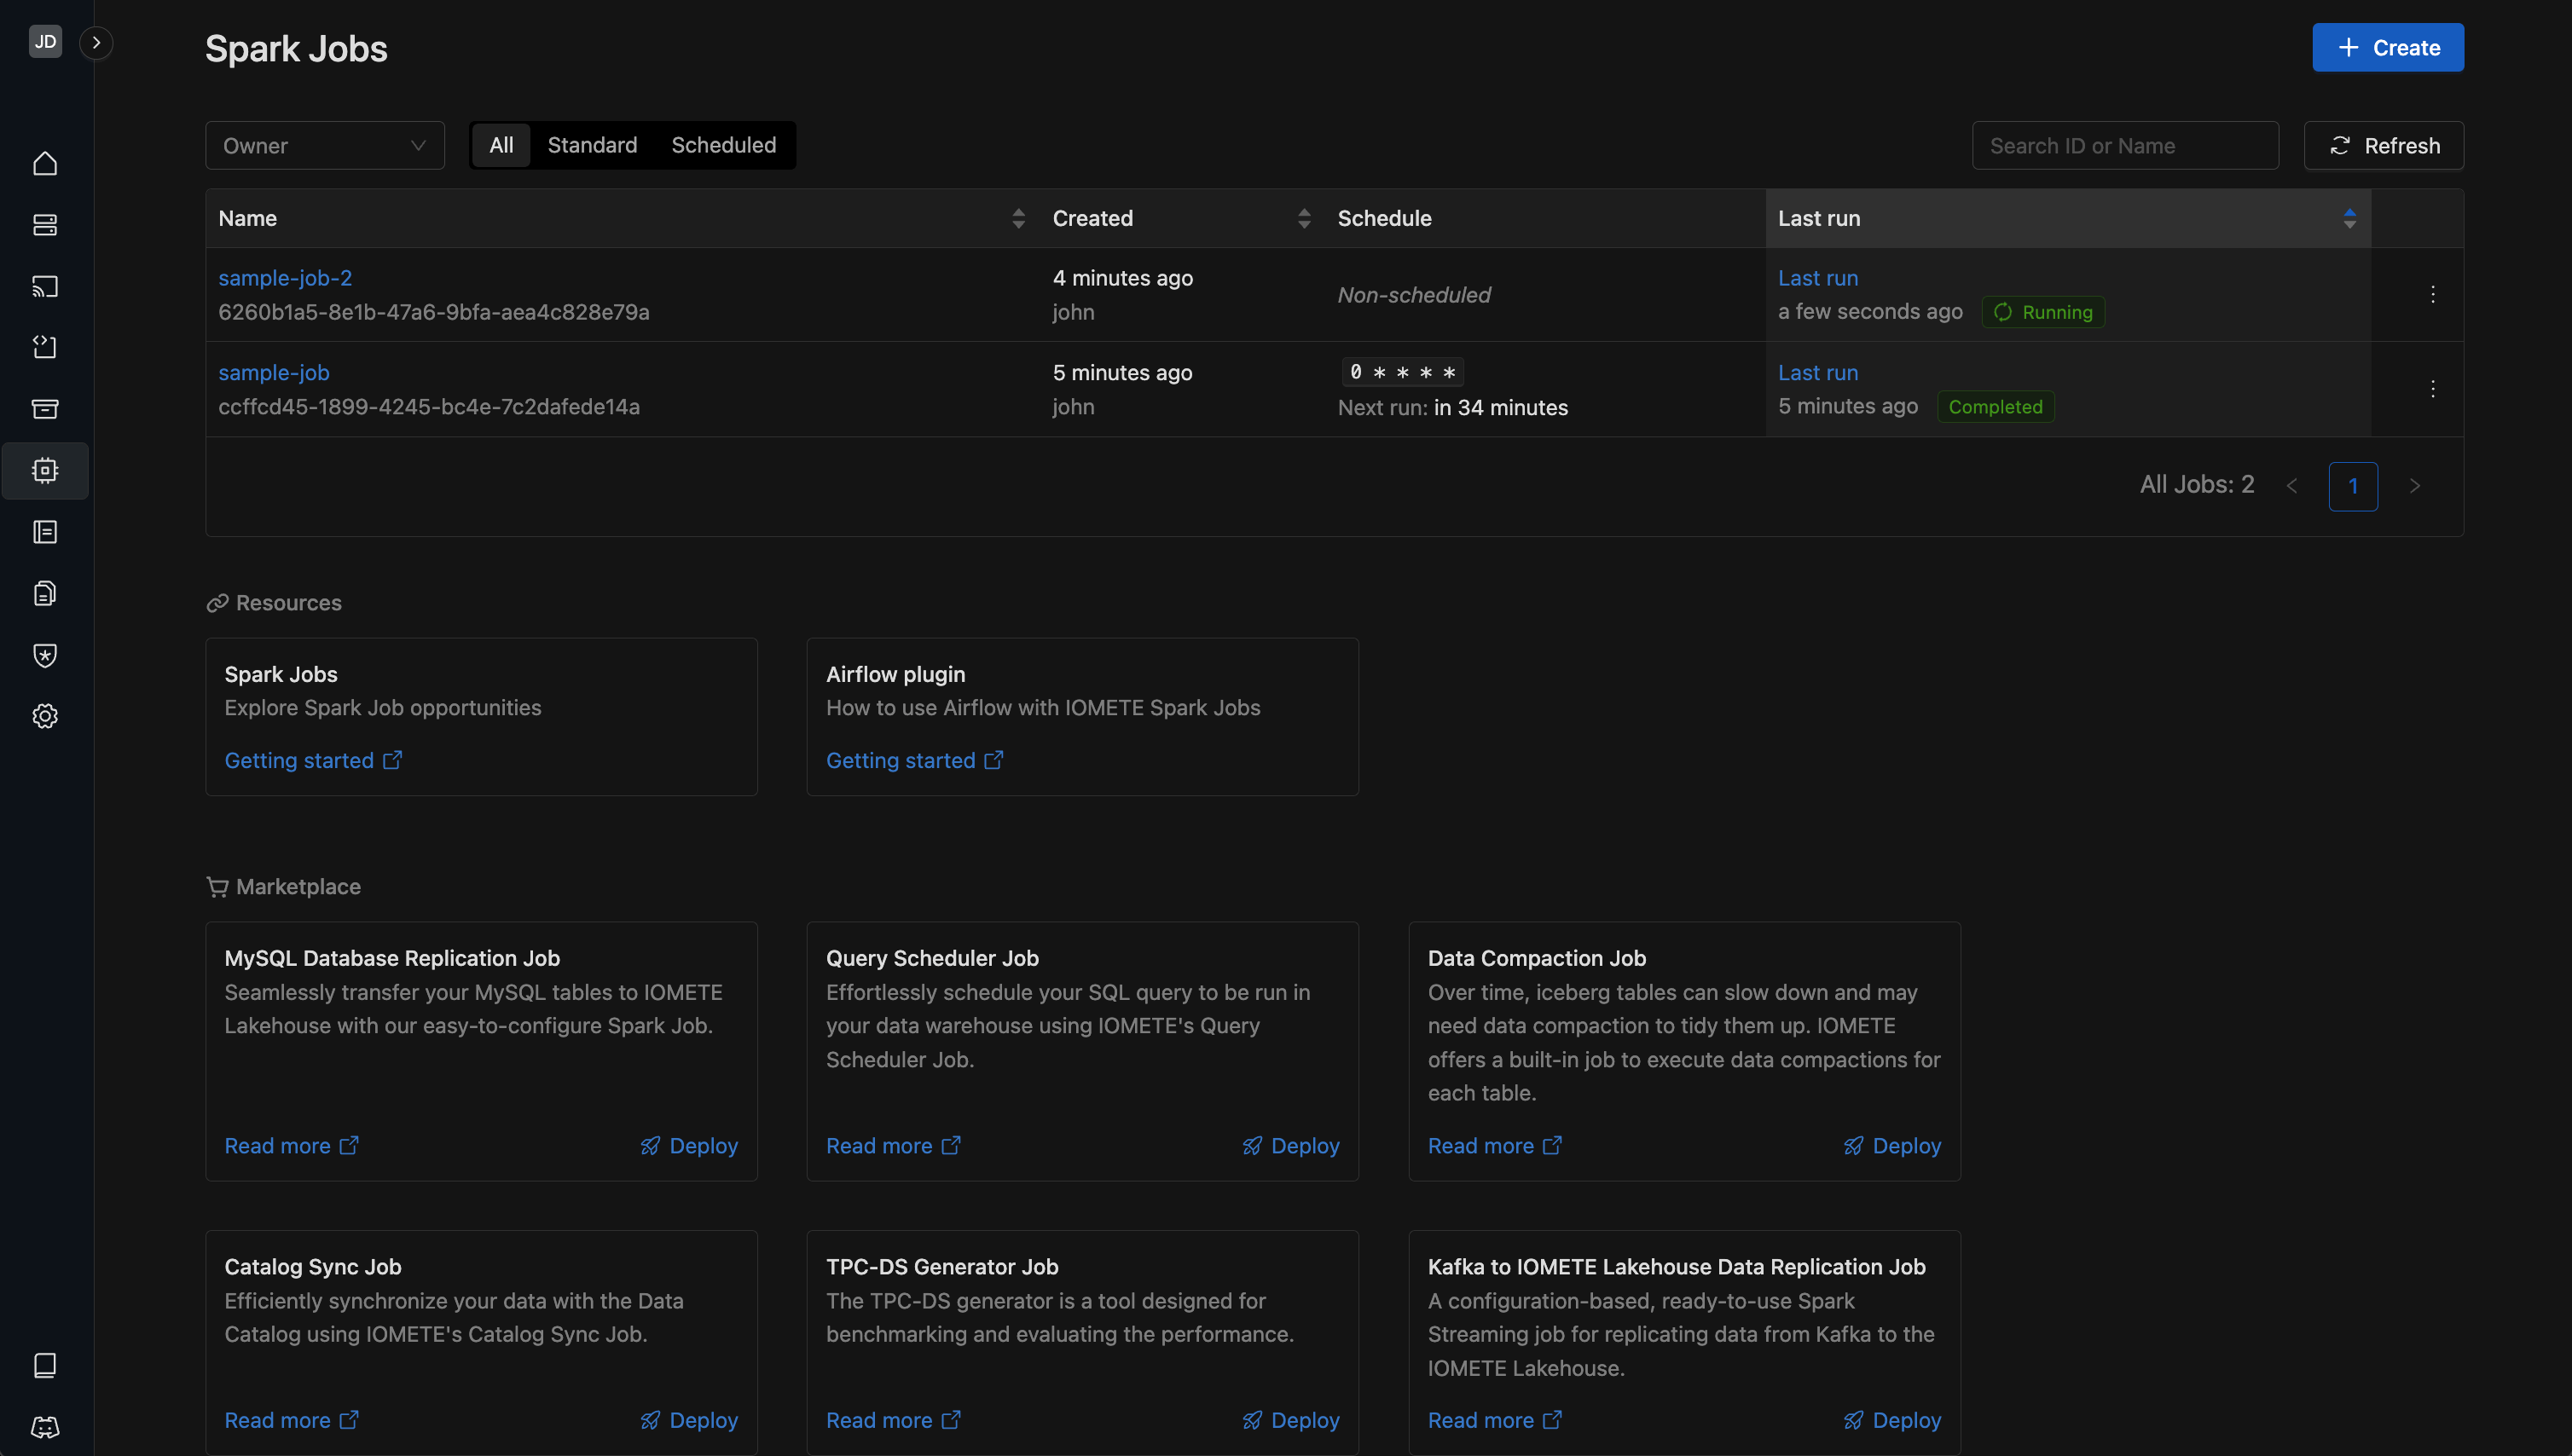Open Read more for Catalog Sync Job
Image resolution: width=2572 pixels, height=1456 pixels.
point(291,1420)
